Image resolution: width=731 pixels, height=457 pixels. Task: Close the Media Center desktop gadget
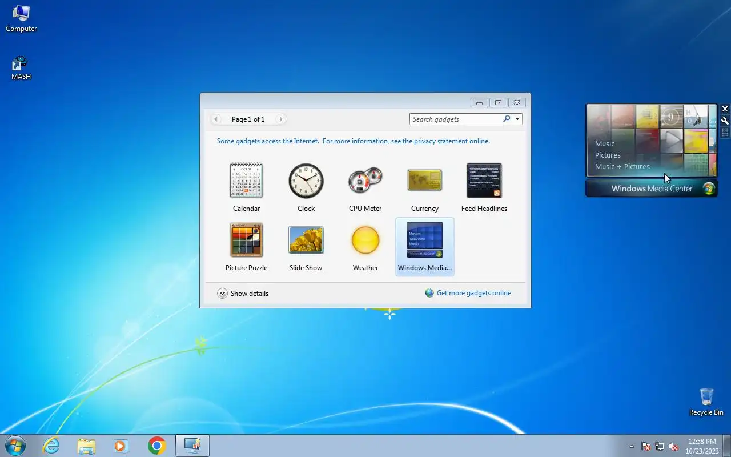tap(725, 109)
